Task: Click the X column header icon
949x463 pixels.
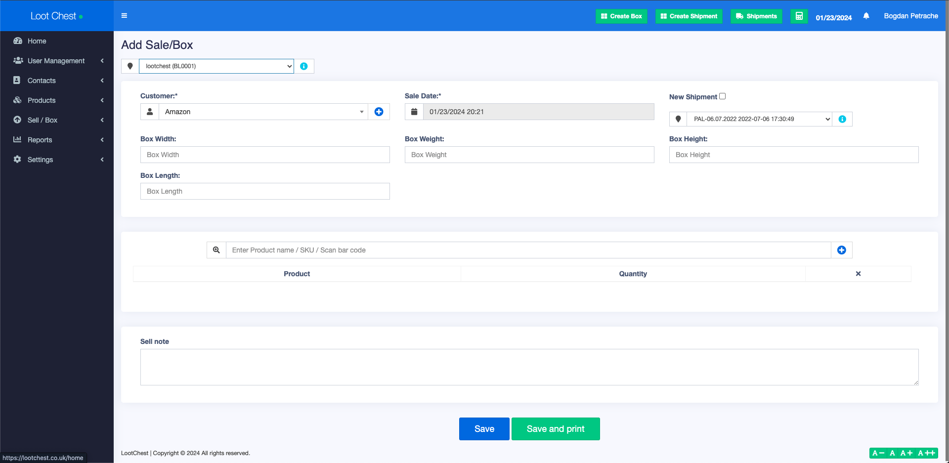Action: pos(858,274)
